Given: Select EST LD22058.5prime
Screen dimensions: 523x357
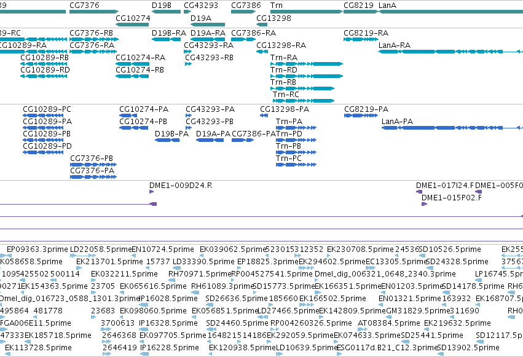Looking at the screenshot, I should coord(101,249).
